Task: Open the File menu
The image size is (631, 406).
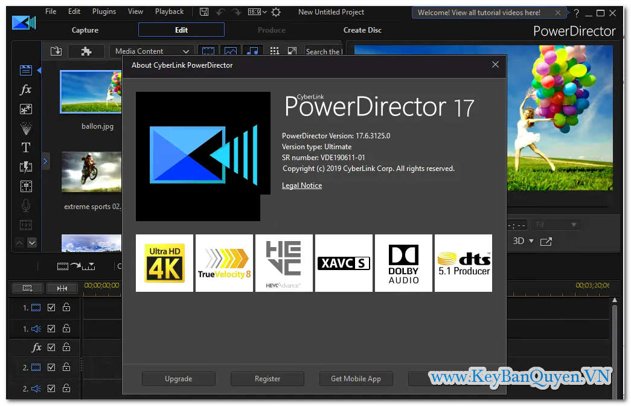Action: (x=51, y=11)
